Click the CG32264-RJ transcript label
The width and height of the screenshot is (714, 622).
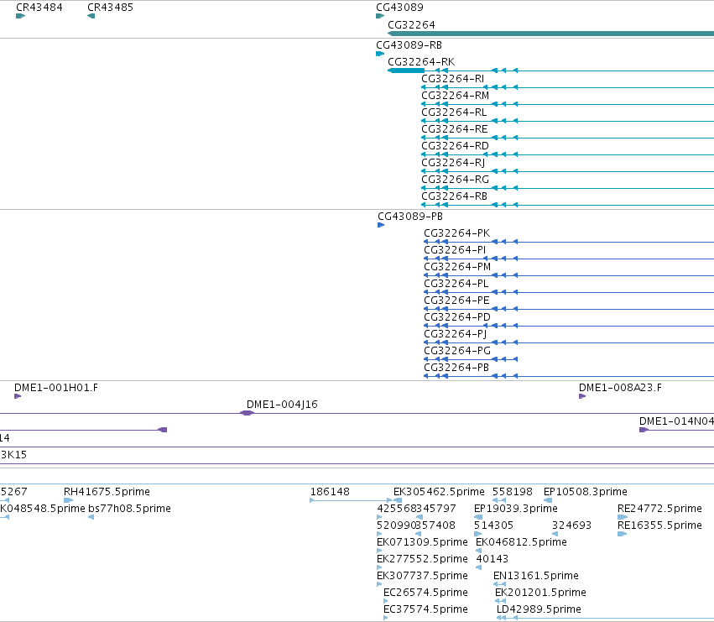(453, 163)
